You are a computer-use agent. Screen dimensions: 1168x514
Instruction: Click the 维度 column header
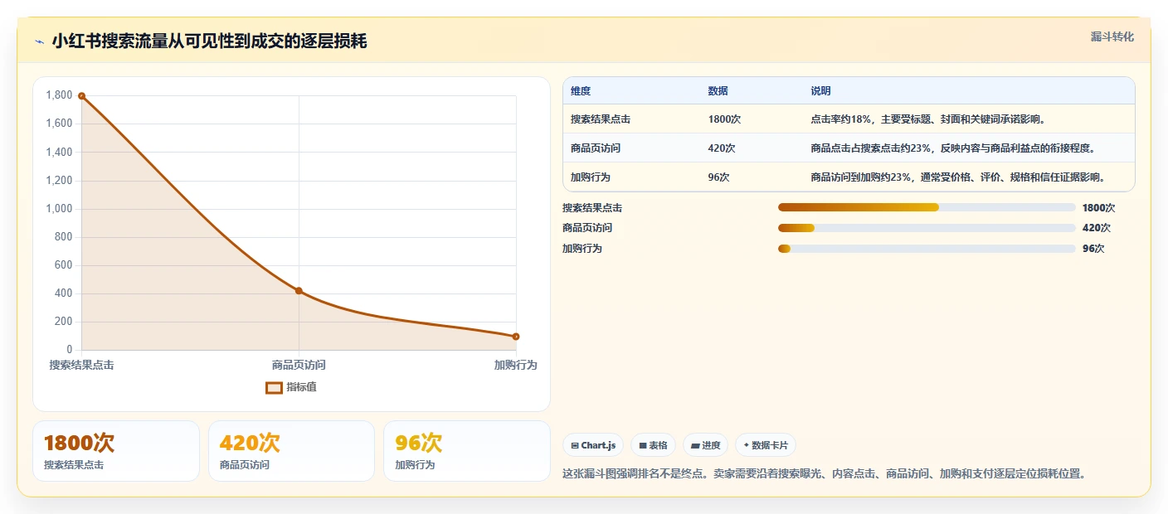pos(581,91)
